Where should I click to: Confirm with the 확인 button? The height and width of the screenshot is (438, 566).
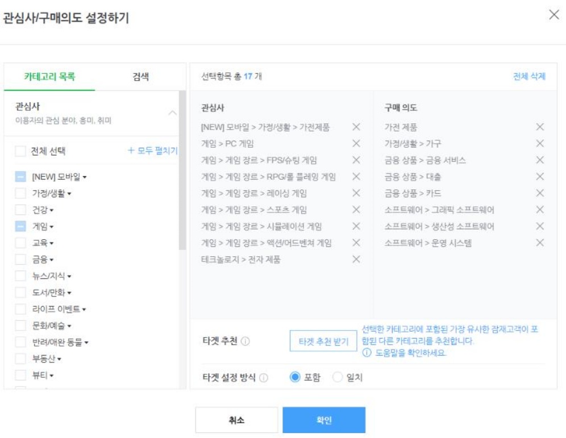pyautogui.click(x=324, y=420)
